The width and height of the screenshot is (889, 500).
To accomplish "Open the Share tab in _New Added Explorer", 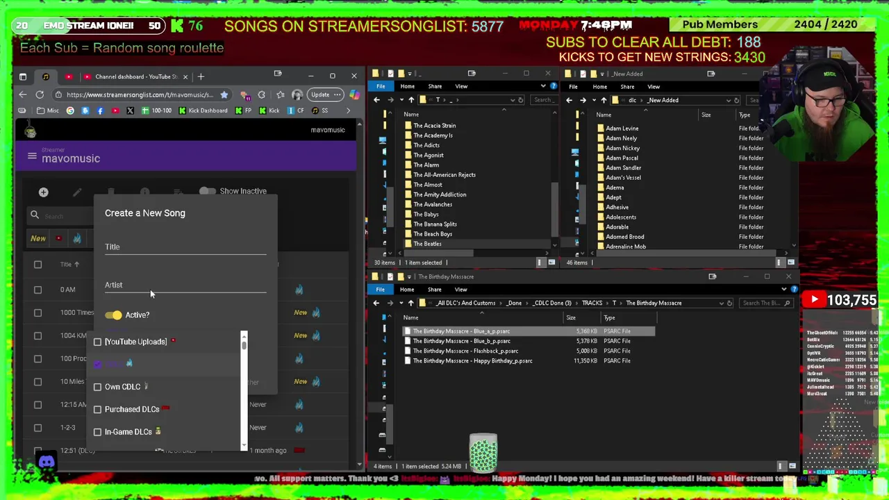I will tap(627, 87).
